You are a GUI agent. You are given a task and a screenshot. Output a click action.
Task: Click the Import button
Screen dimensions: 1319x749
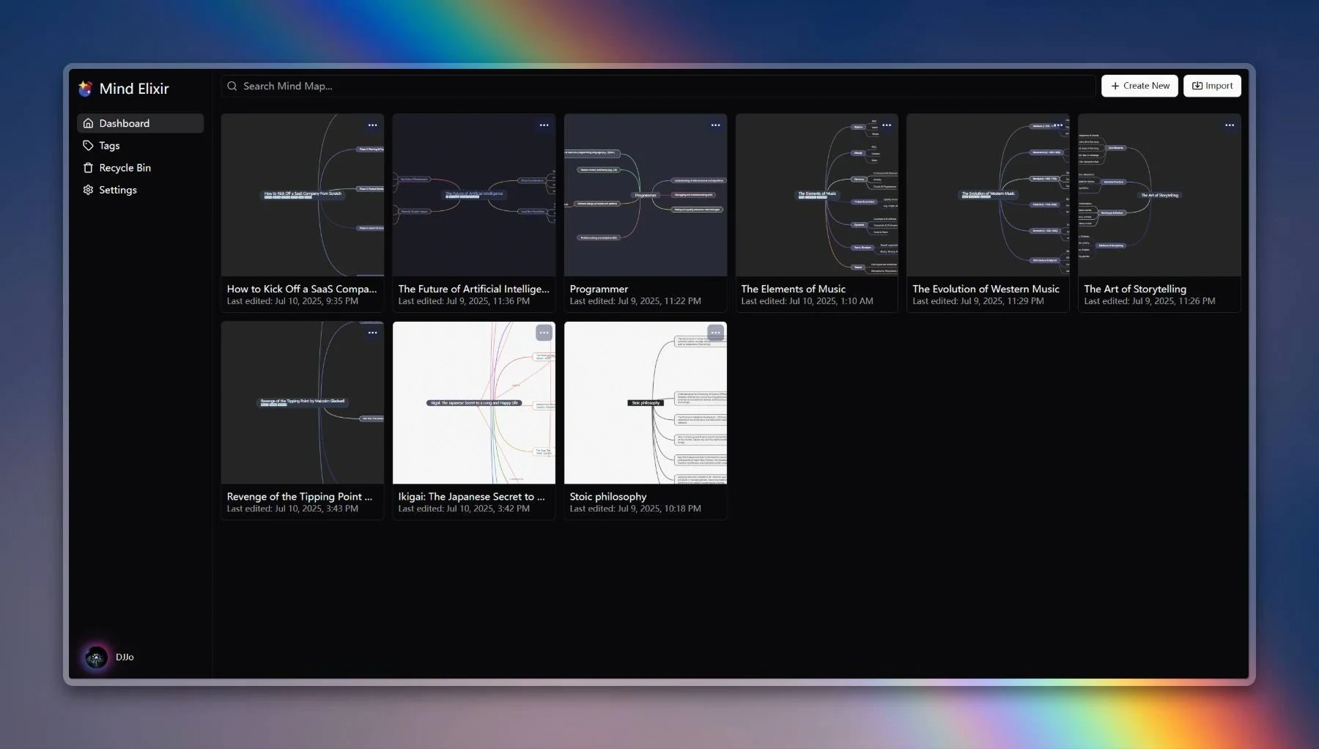click(1212, 86)
